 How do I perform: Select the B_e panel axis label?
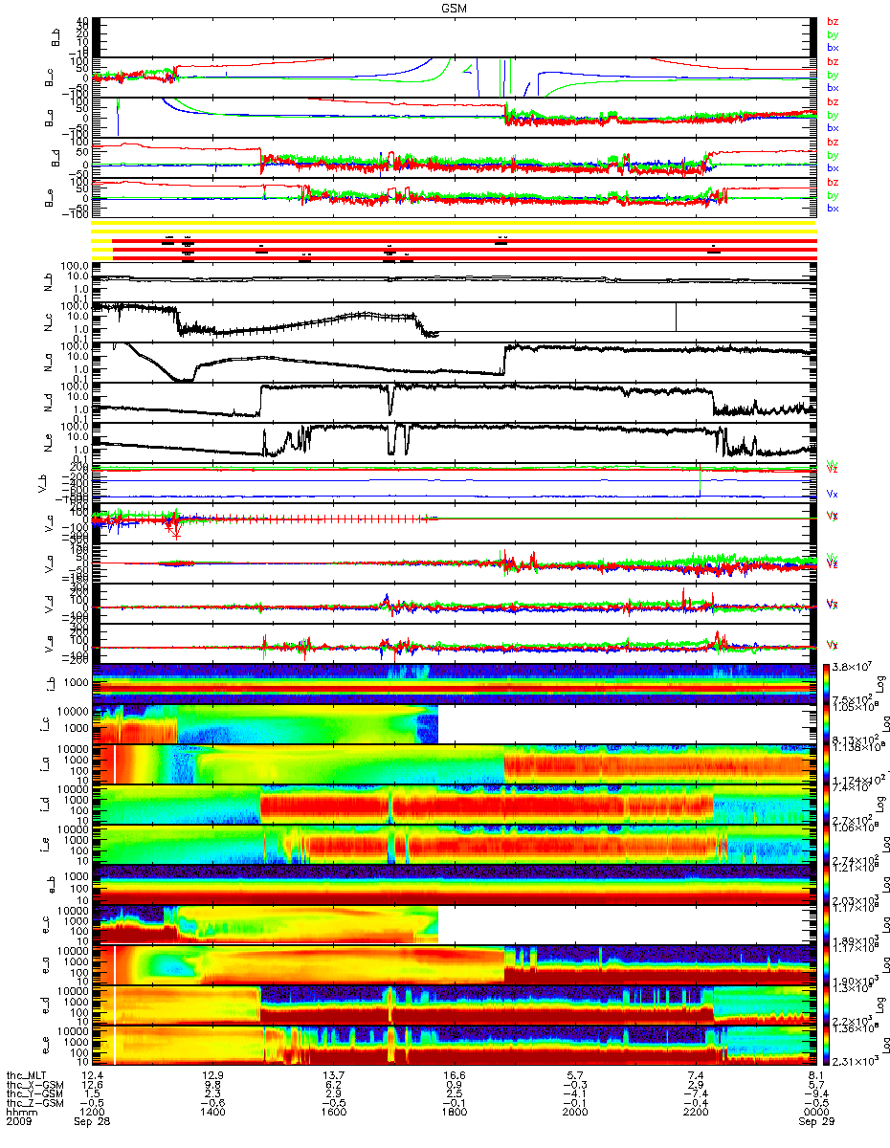pos(49,198)
